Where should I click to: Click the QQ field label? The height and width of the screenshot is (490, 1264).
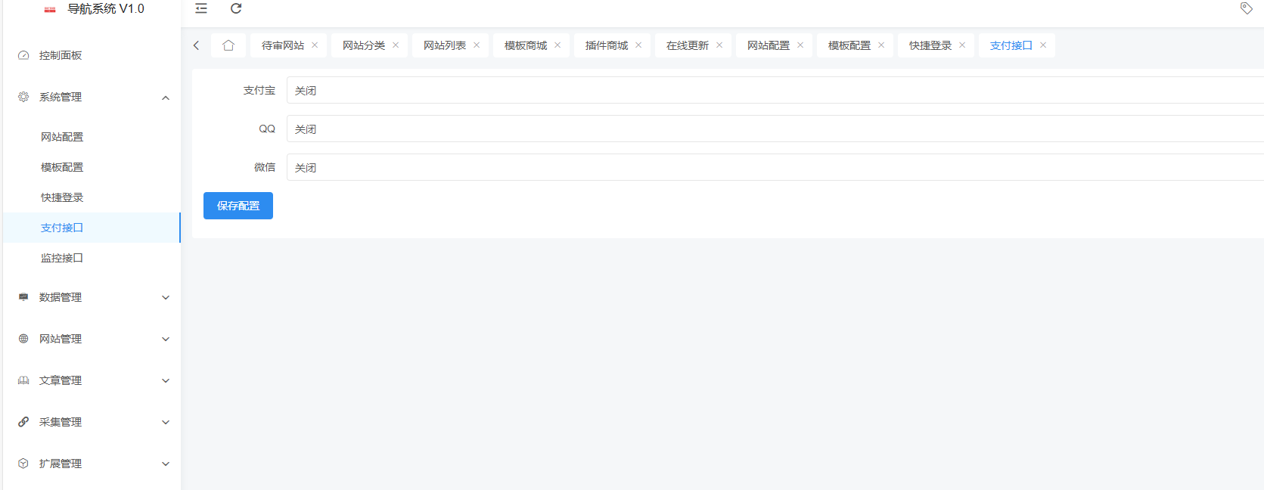(x=267, y=129)
